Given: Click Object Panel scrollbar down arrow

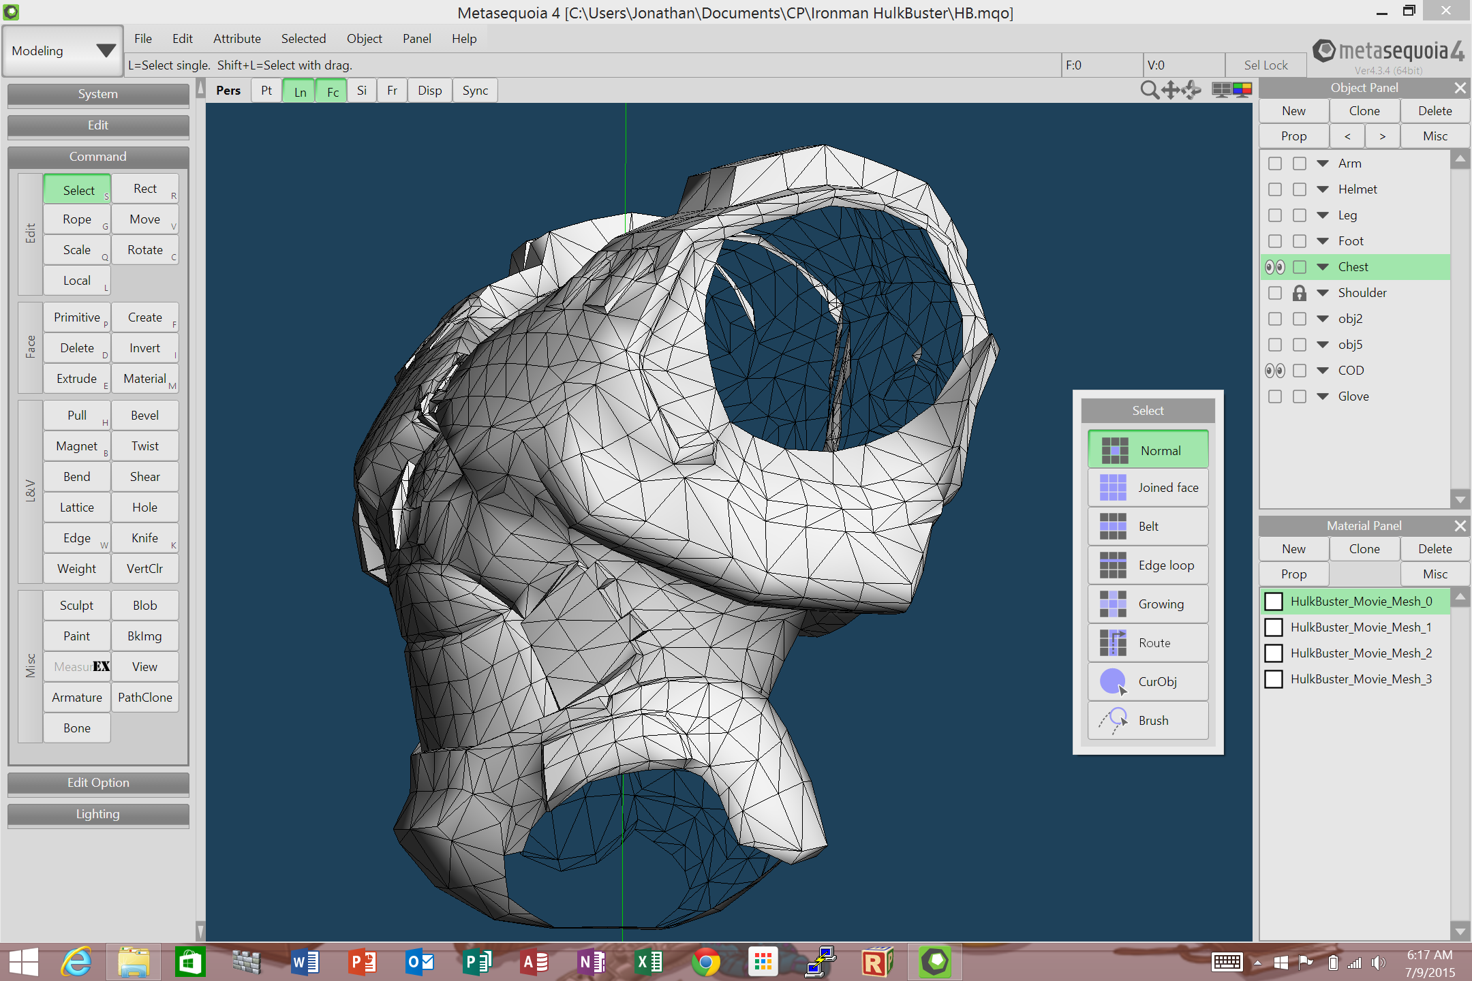Looking at the screenshot, I should [1460, 499].
